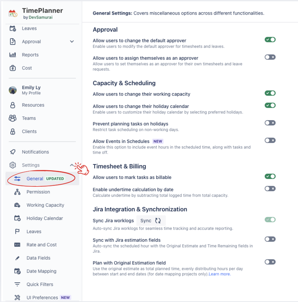Click the Data Fields pencil icon
The height and width of the screenshot is (302, 298).
click(17, 258)
